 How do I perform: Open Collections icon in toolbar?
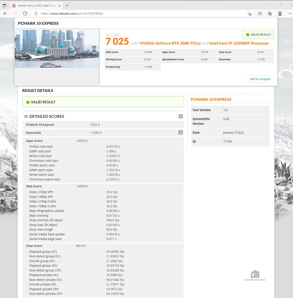click(270, 13)
